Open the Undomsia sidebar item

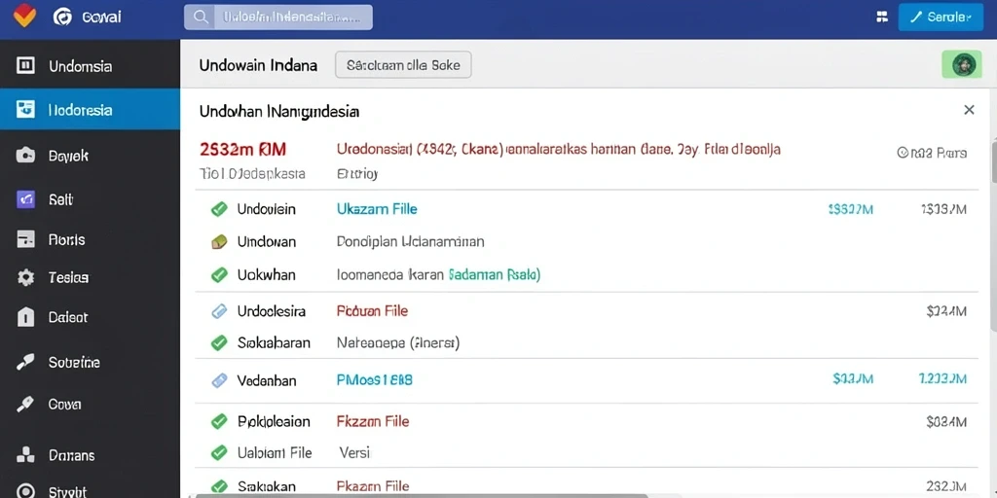coord(90,65)
